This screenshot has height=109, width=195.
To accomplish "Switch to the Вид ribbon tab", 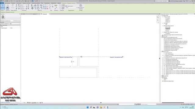I will click(42, 3).
